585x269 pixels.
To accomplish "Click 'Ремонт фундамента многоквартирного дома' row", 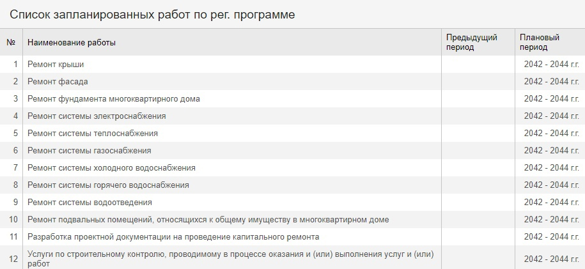I will (113, 99).
